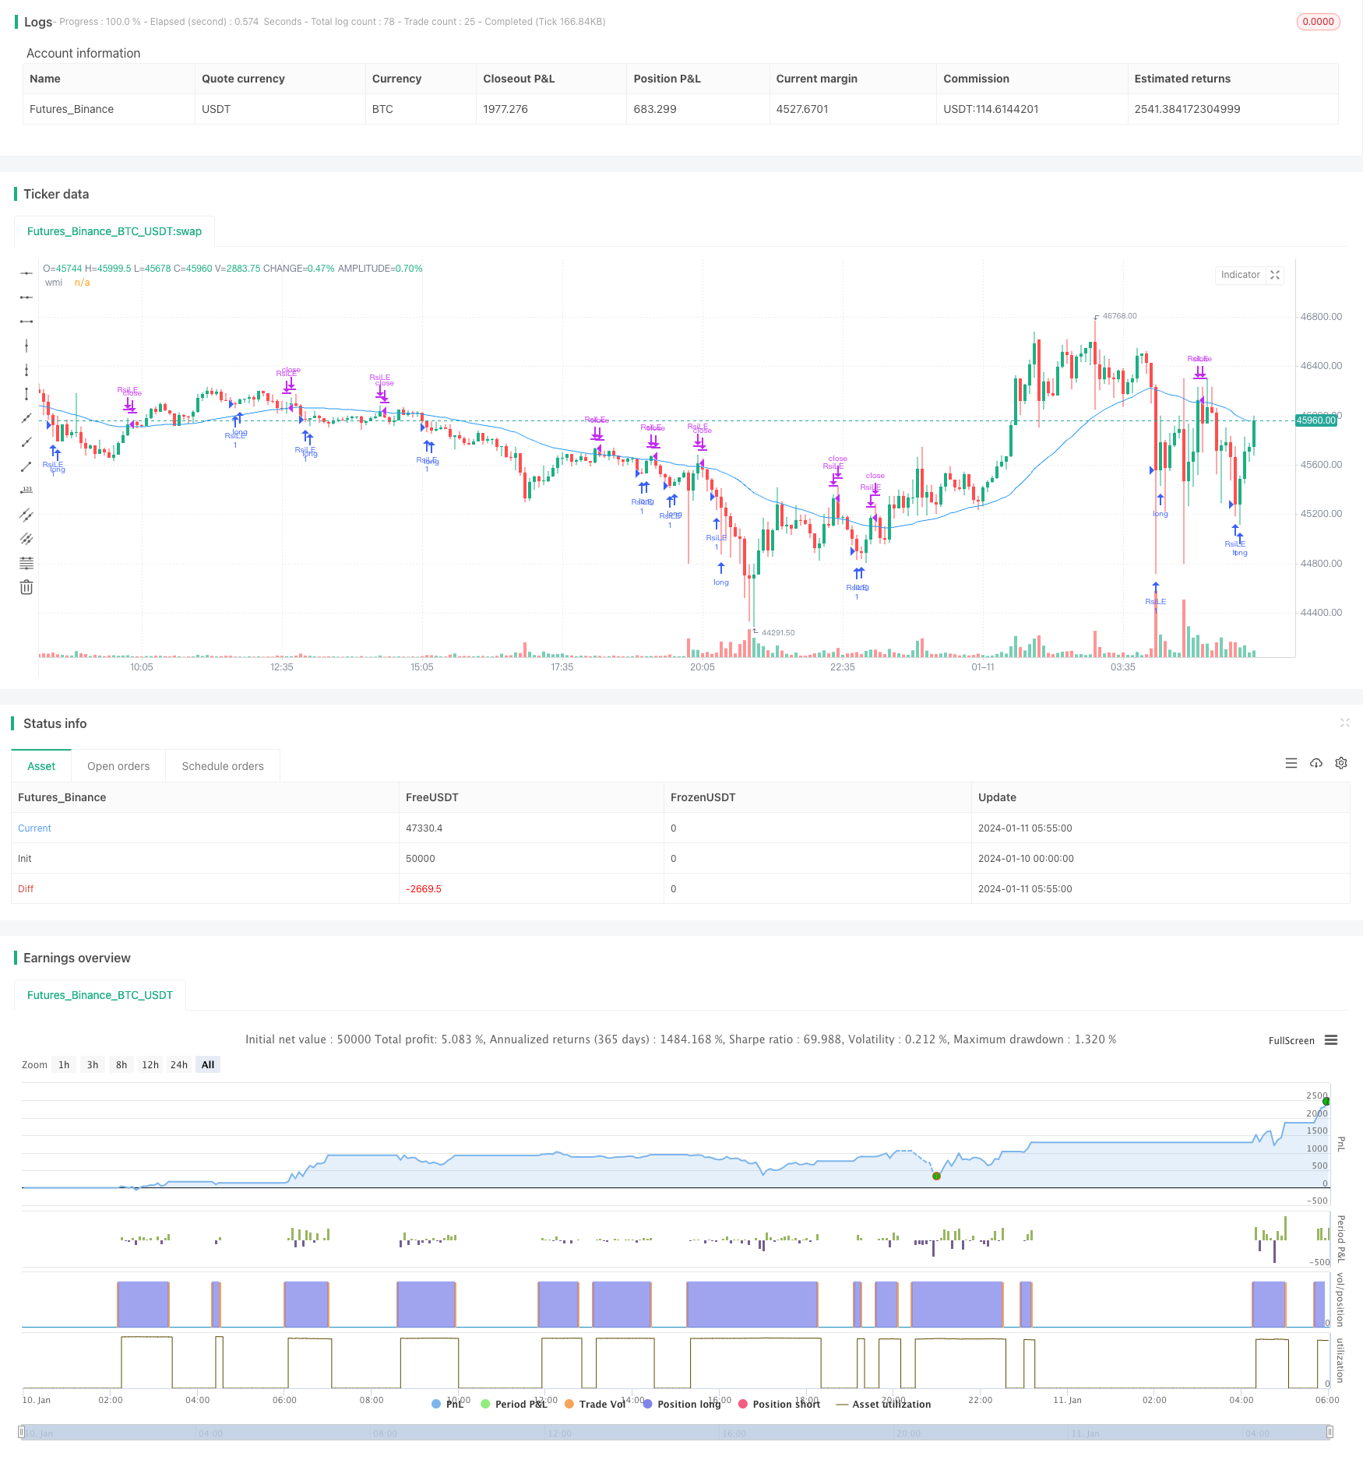Click the Init FreeUSDT value 50000

421,858
